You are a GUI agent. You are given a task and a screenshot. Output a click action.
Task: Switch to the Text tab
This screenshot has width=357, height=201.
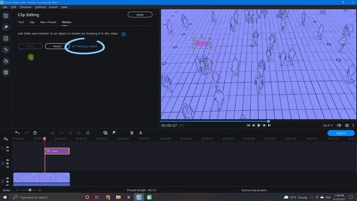(21, 22)
